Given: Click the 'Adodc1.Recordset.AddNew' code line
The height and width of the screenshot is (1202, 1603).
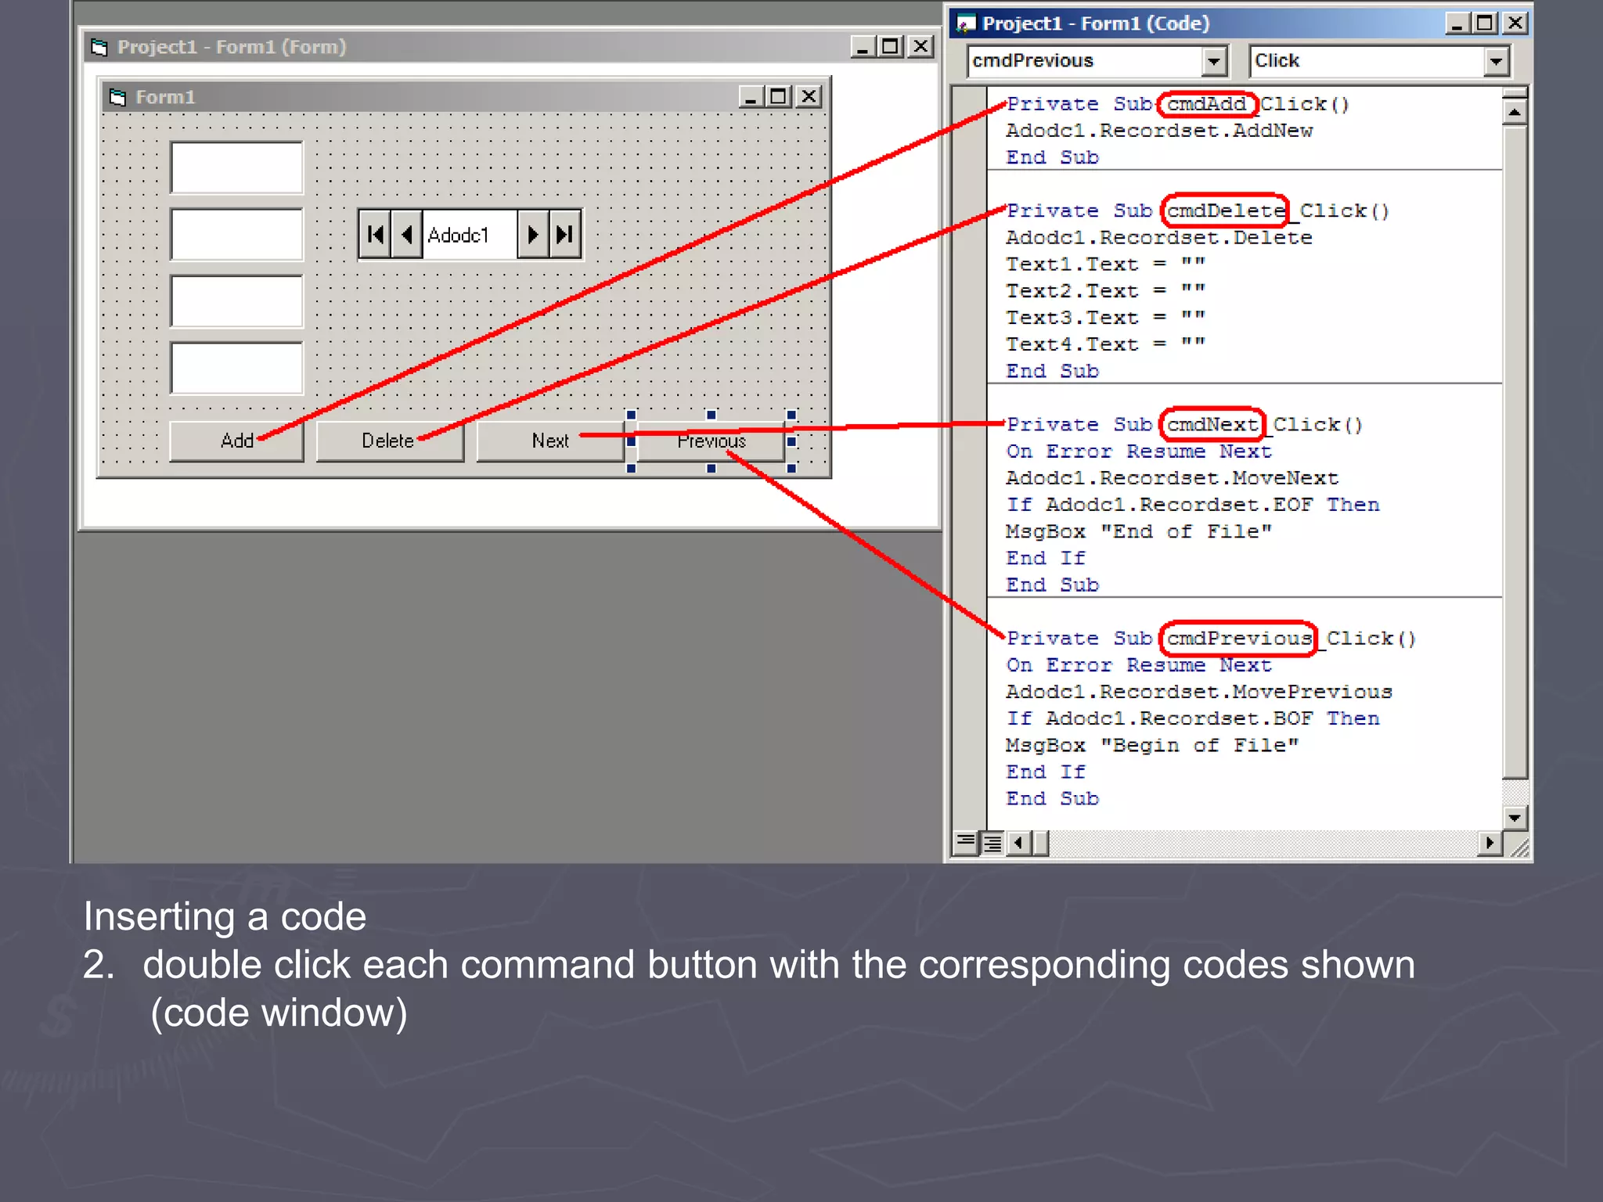Looking at the screenshot, I should tap(1159, 131).
